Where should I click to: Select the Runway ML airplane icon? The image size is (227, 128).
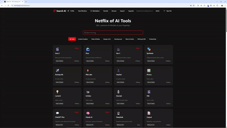[x=57, y=71]
